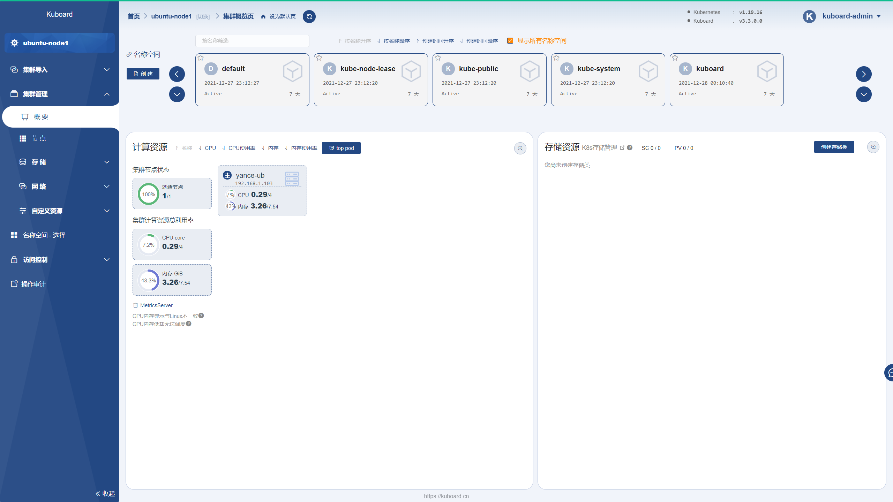Click help icon after CPU内存显示与Linux不一致
The width and height of the screenshot is (893, 502).
tap(201, 315)
